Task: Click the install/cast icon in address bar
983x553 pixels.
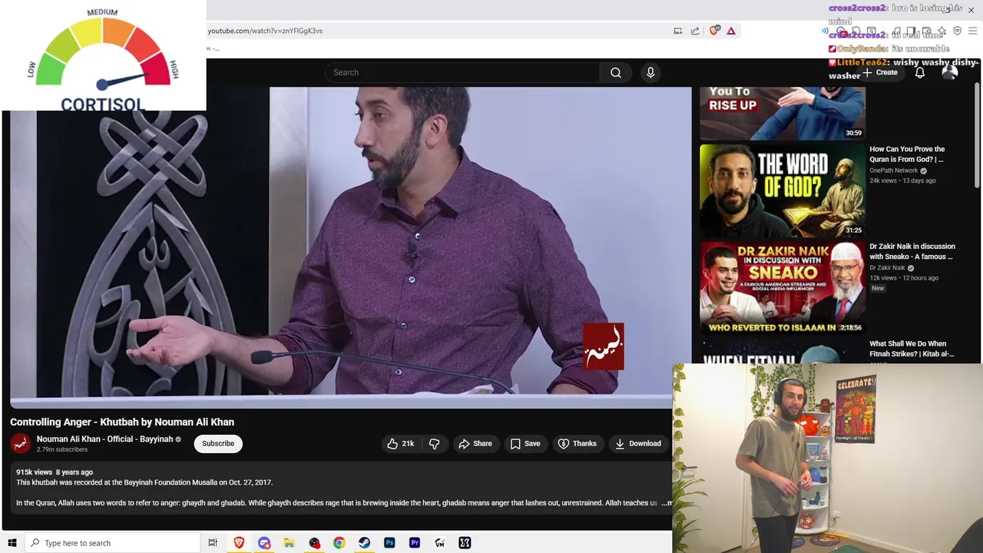Action: tap(678, 31)
